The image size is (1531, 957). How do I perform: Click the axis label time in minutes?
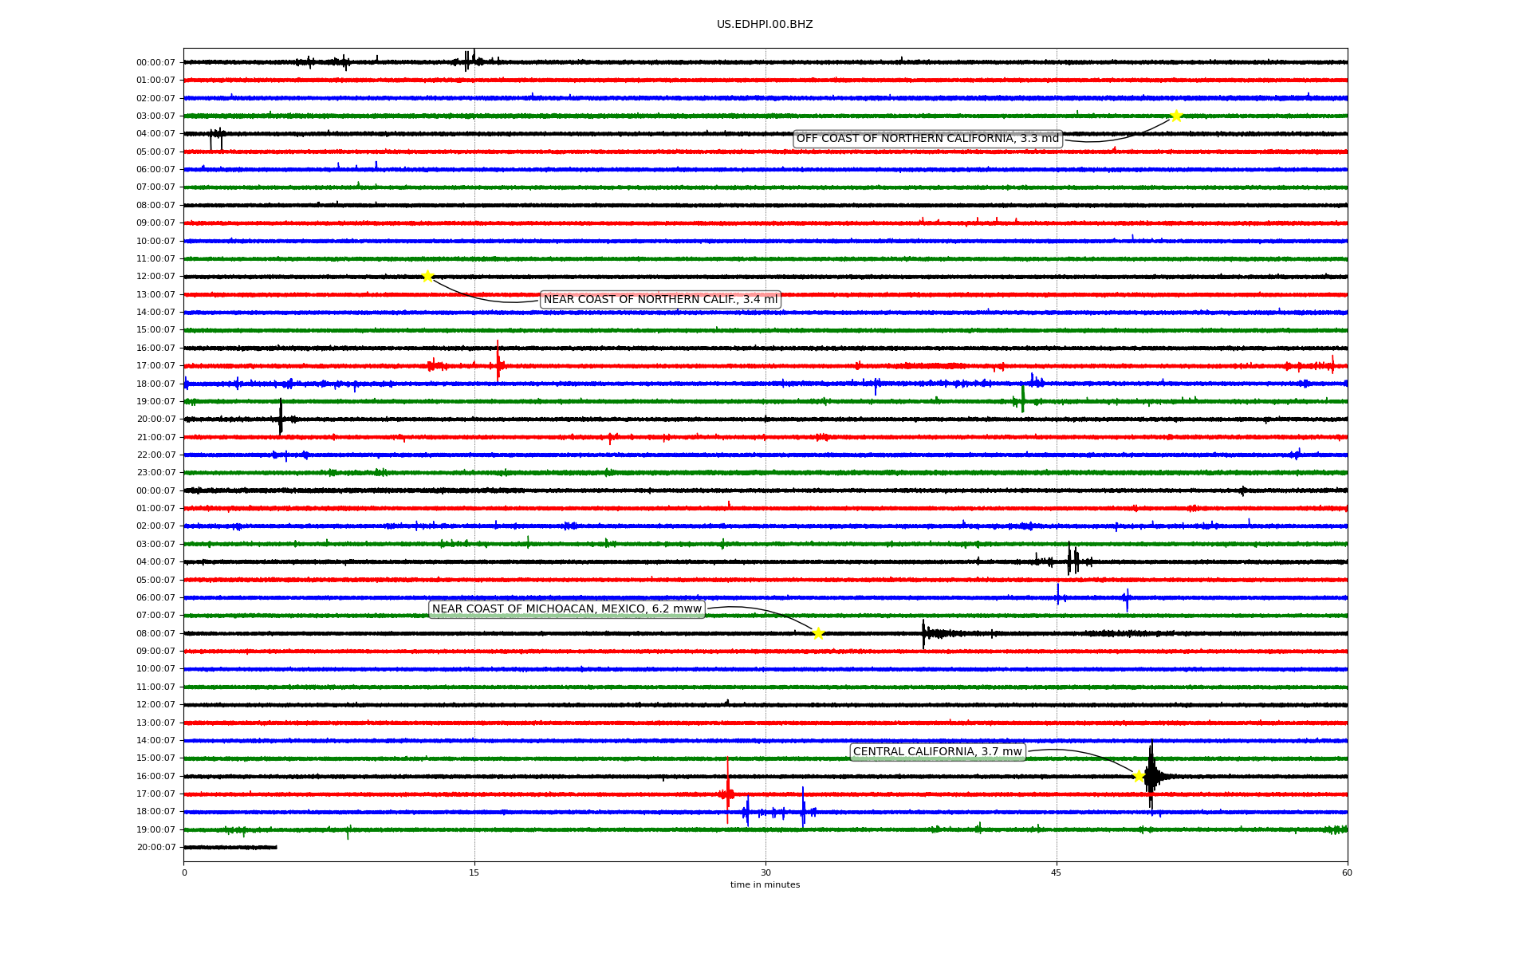tap(765, 885)
